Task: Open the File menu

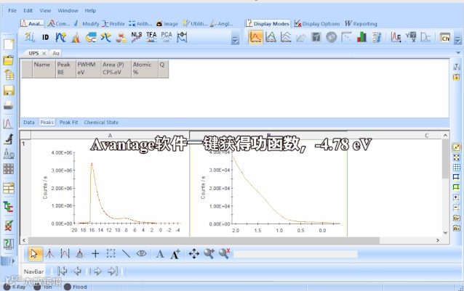Action: click(12, 11)
